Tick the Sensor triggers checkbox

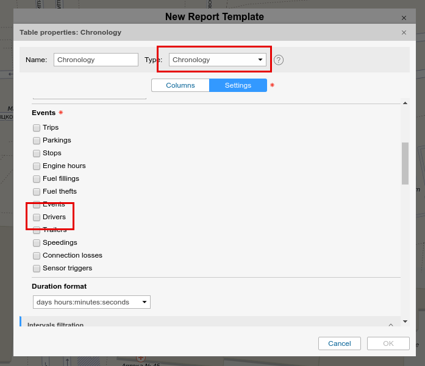[x=37, y=269]
